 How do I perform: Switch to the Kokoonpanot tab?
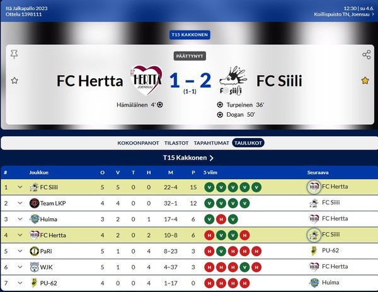click(x=138, y=143)
